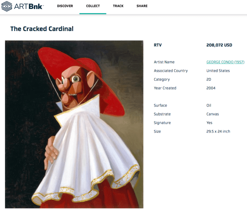Image resolution: width=247 pixels, height=211 pixels.
Task: Click the Artist Name field label
Action: 164,62
